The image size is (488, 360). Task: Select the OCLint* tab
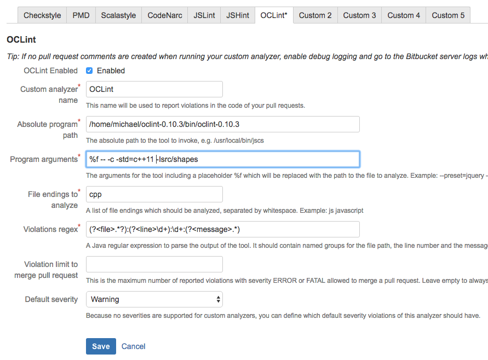pyautogui.click(x=274, y=15)
